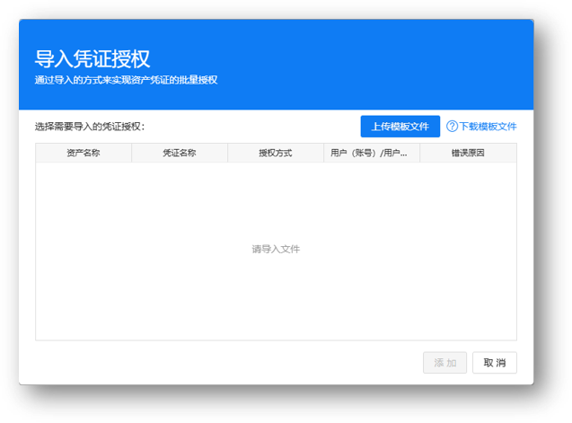Select the 资产名称 column header
The image size is (572, 423).
[84, 154]
